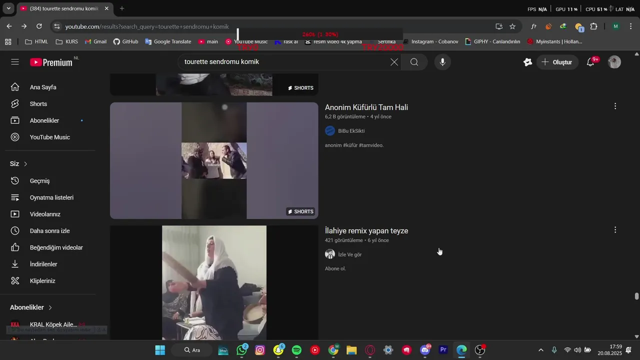Click the search text field
This screenshot has width=640, height=360.
tap(285, 62)
